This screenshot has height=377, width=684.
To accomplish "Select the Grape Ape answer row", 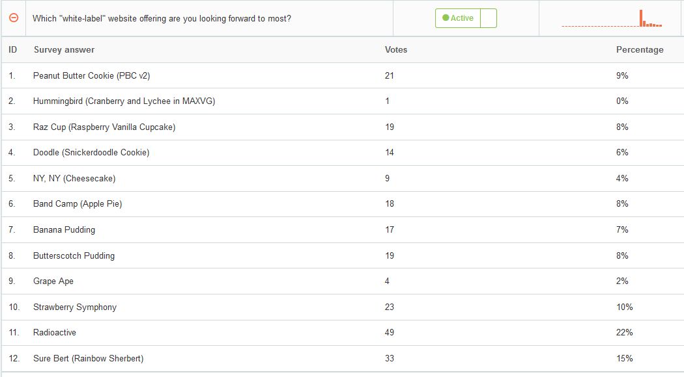I will point(342,281).
